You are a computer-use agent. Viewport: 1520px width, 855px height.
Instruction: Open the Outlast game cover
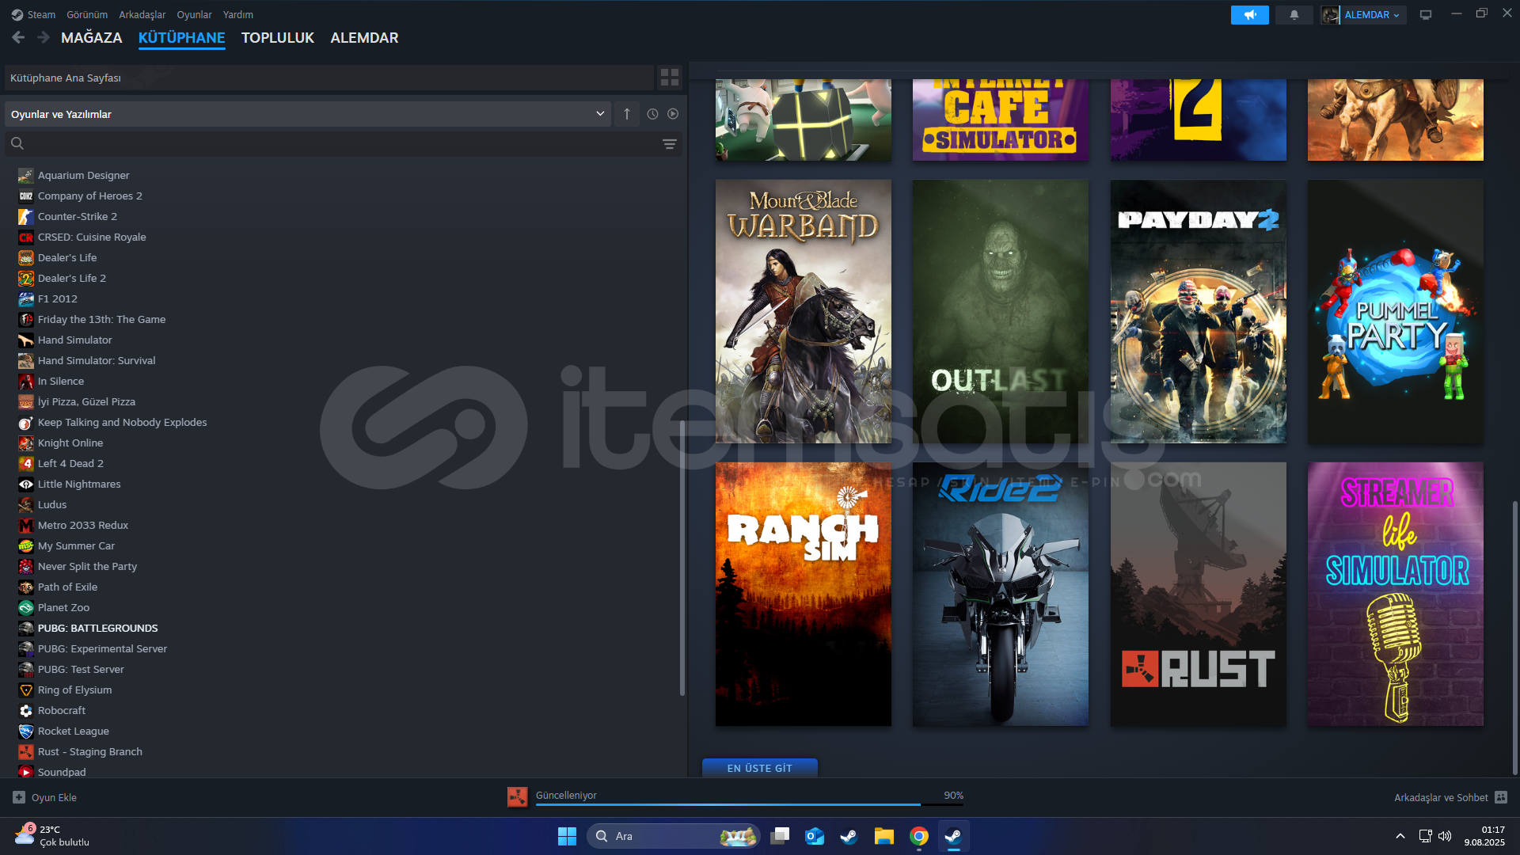[1001, 311]
